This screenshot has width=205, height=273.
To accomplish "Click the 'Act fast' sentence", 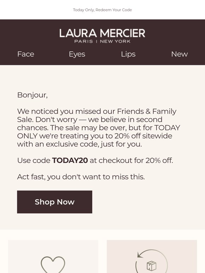I will tap(81, 177).
